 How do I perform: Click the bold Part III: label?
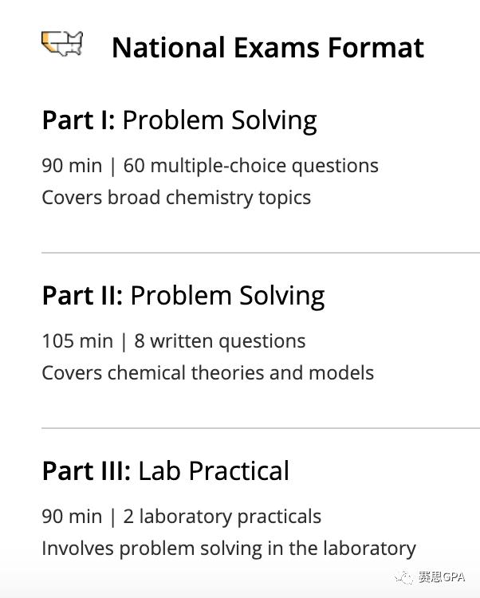86,471
